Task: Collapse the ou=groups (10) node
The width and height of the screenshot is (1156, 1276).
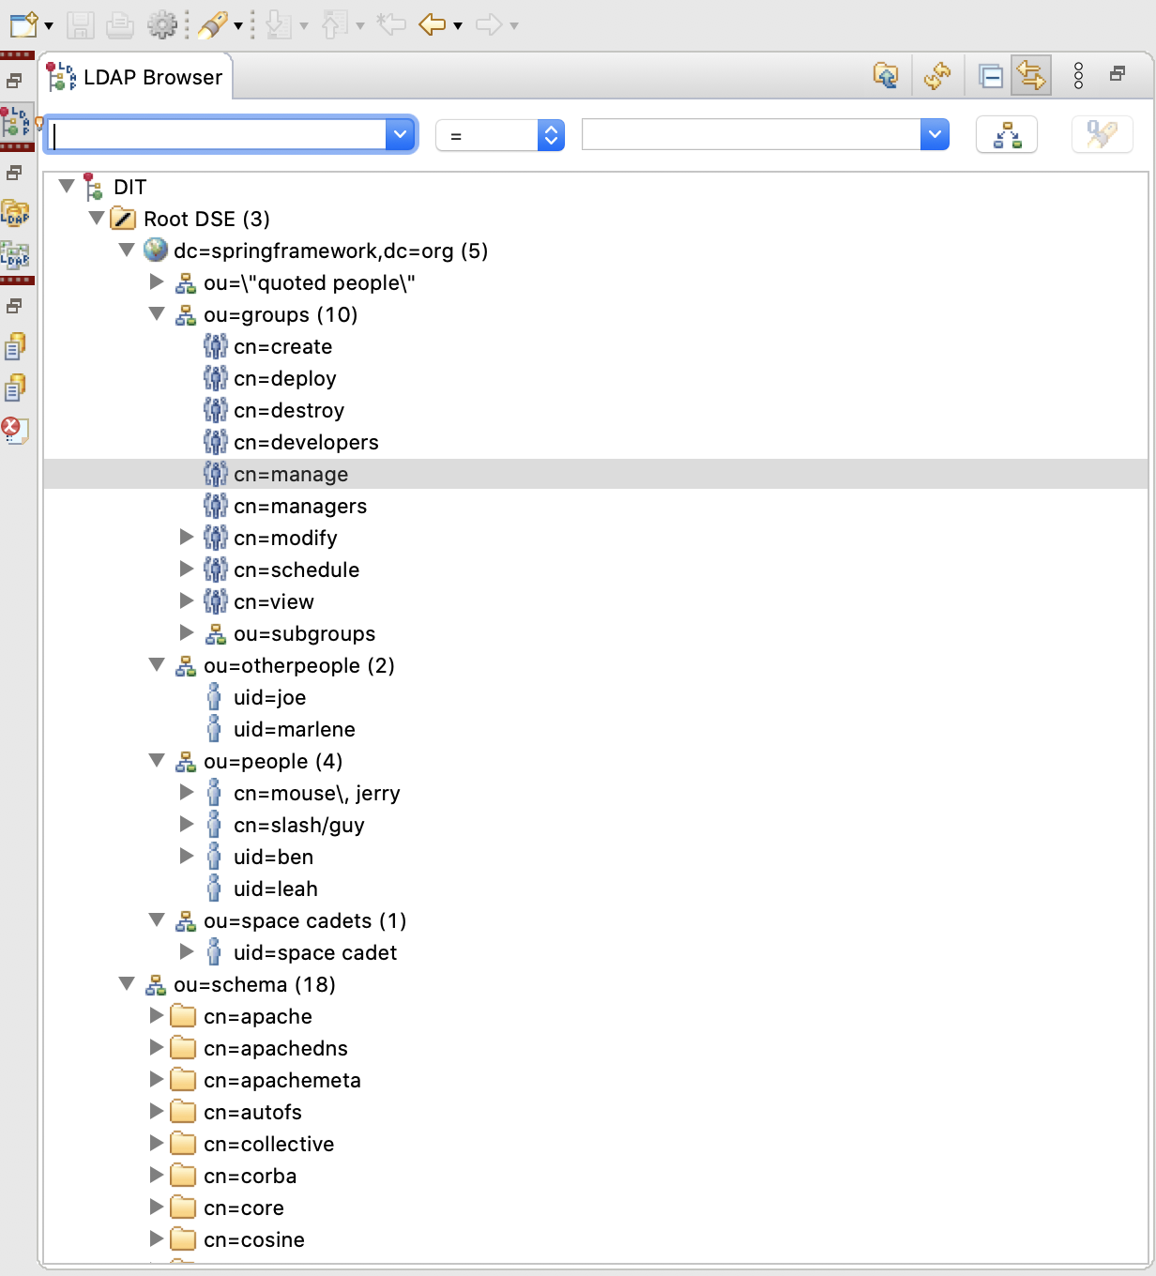Action: click(157, 314)
